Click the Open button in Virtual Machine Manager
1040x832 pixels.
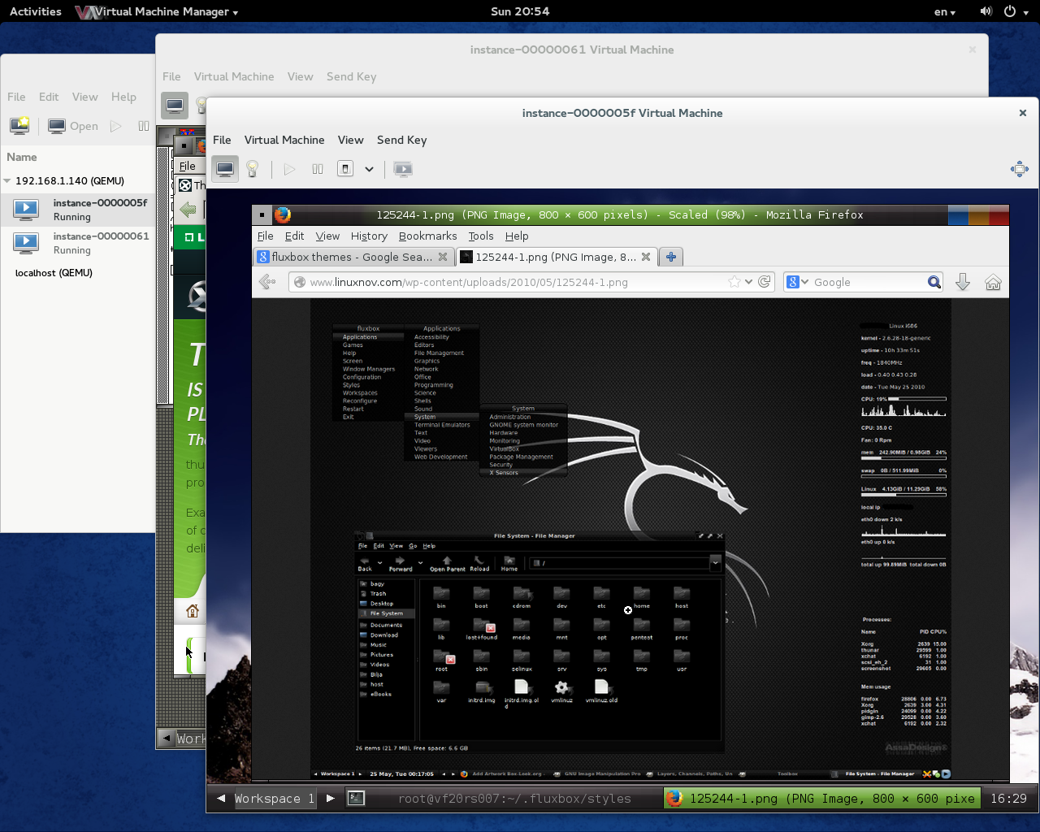pyautogui.click(x=73, y=126)
